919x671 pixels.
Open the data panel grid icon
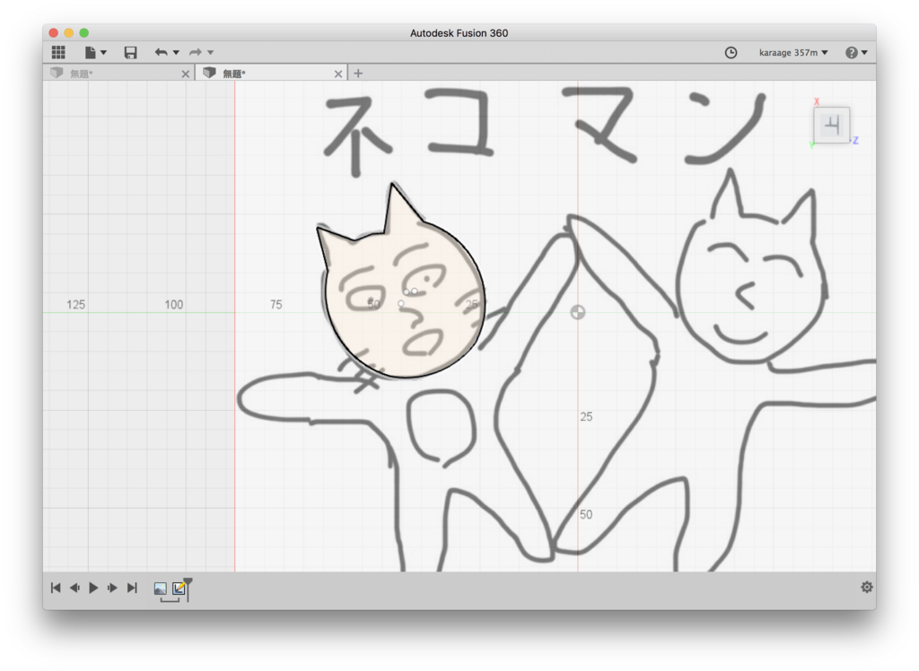click(58, 52)
